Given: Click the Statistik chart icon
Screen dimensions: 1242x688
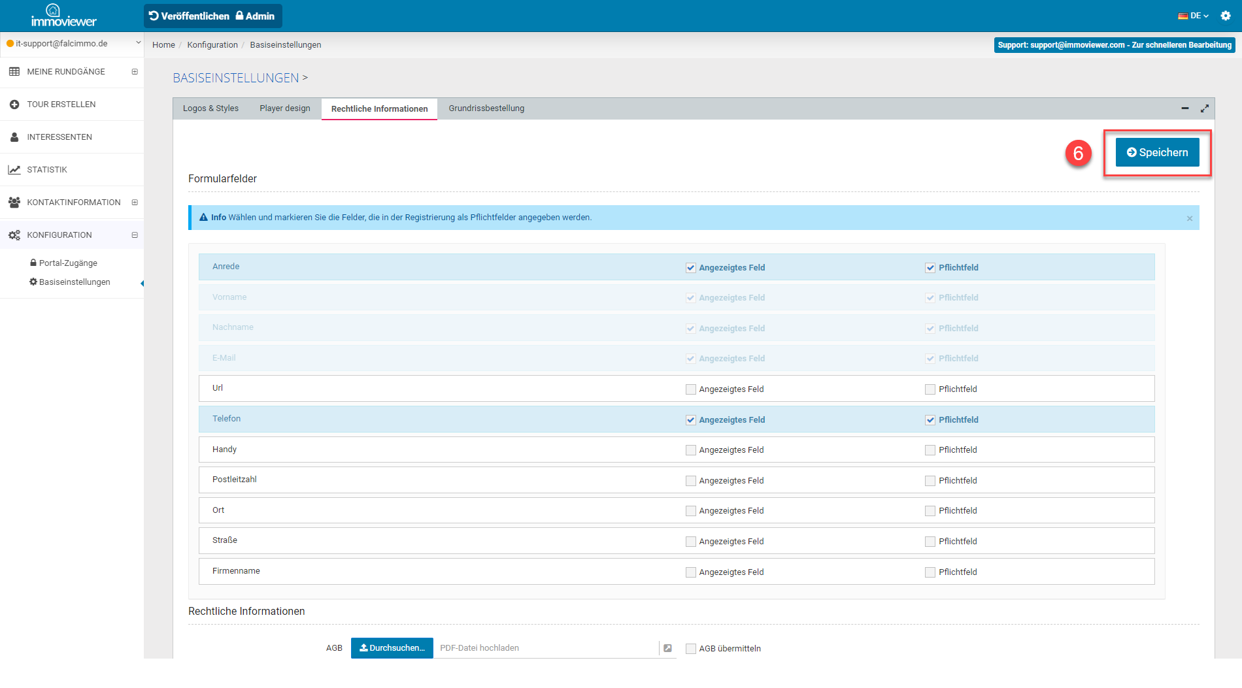Looking at the screenshot, I should tap(14, 170).
